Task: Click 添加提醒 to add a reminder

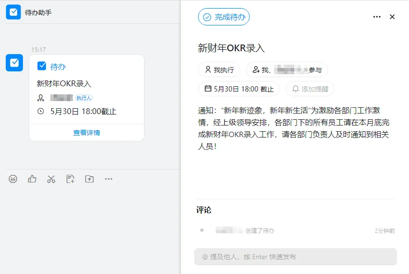Action: point(310,89)
